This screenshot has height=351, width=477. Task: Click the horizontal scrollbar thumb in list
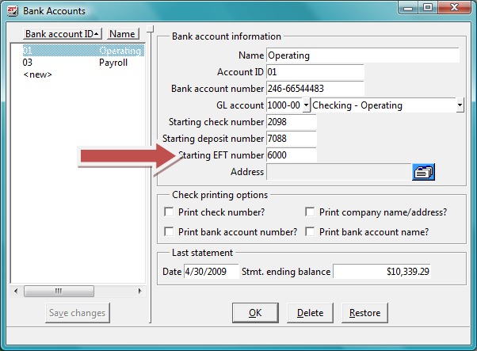click(59, 291)
